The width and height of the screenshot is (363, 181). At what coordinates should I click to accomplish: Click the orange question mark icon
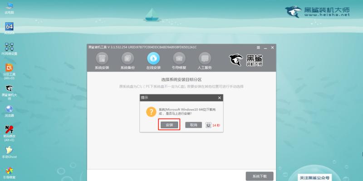click(151, 112)
